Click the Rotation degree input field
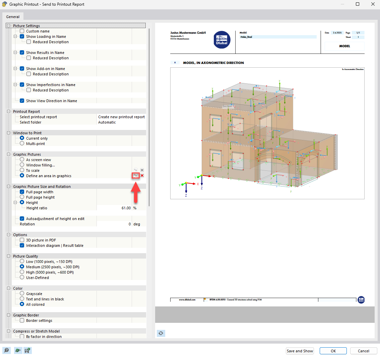380x357 pixels. point(121,224)
